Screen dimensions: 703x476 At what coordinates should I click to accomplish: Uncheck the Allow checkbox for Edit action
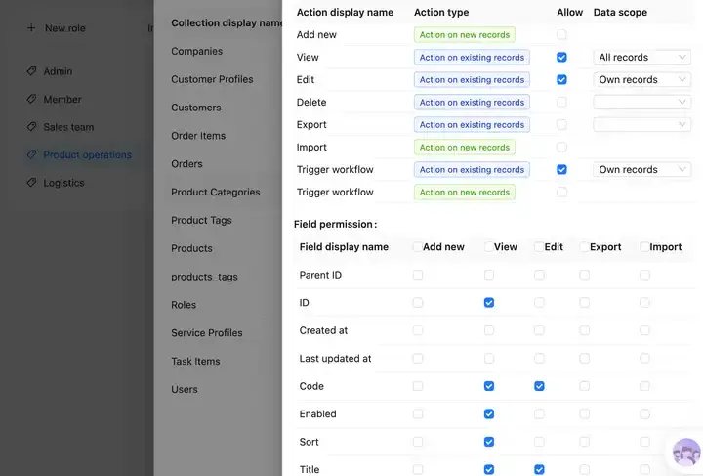click(x=561, y=79)
